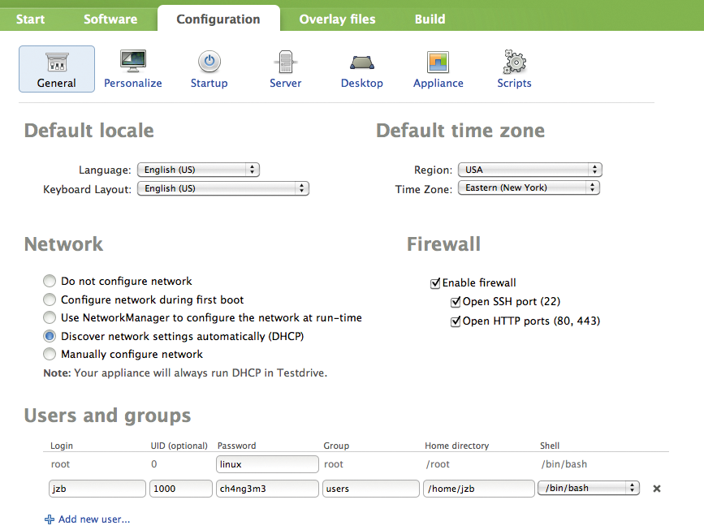This screenshot has width=704, height=530.
Task: Click the plus icon beside Add new user
Action: (49, 519)
